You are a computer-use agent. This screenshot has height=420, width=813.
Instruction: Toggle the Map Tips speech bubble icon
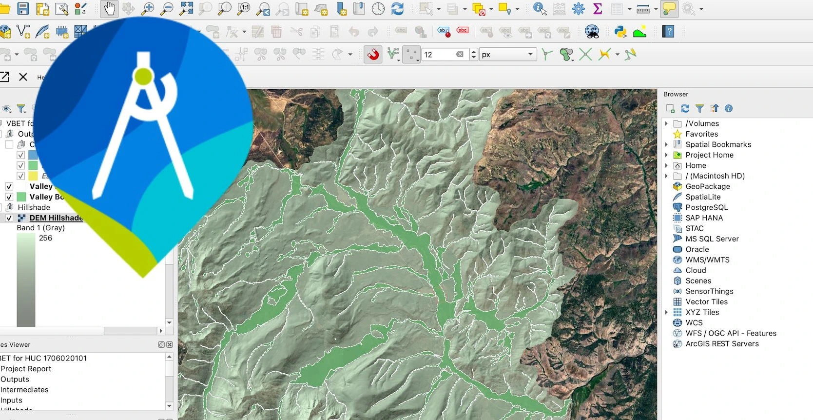(x=669, y=8)
